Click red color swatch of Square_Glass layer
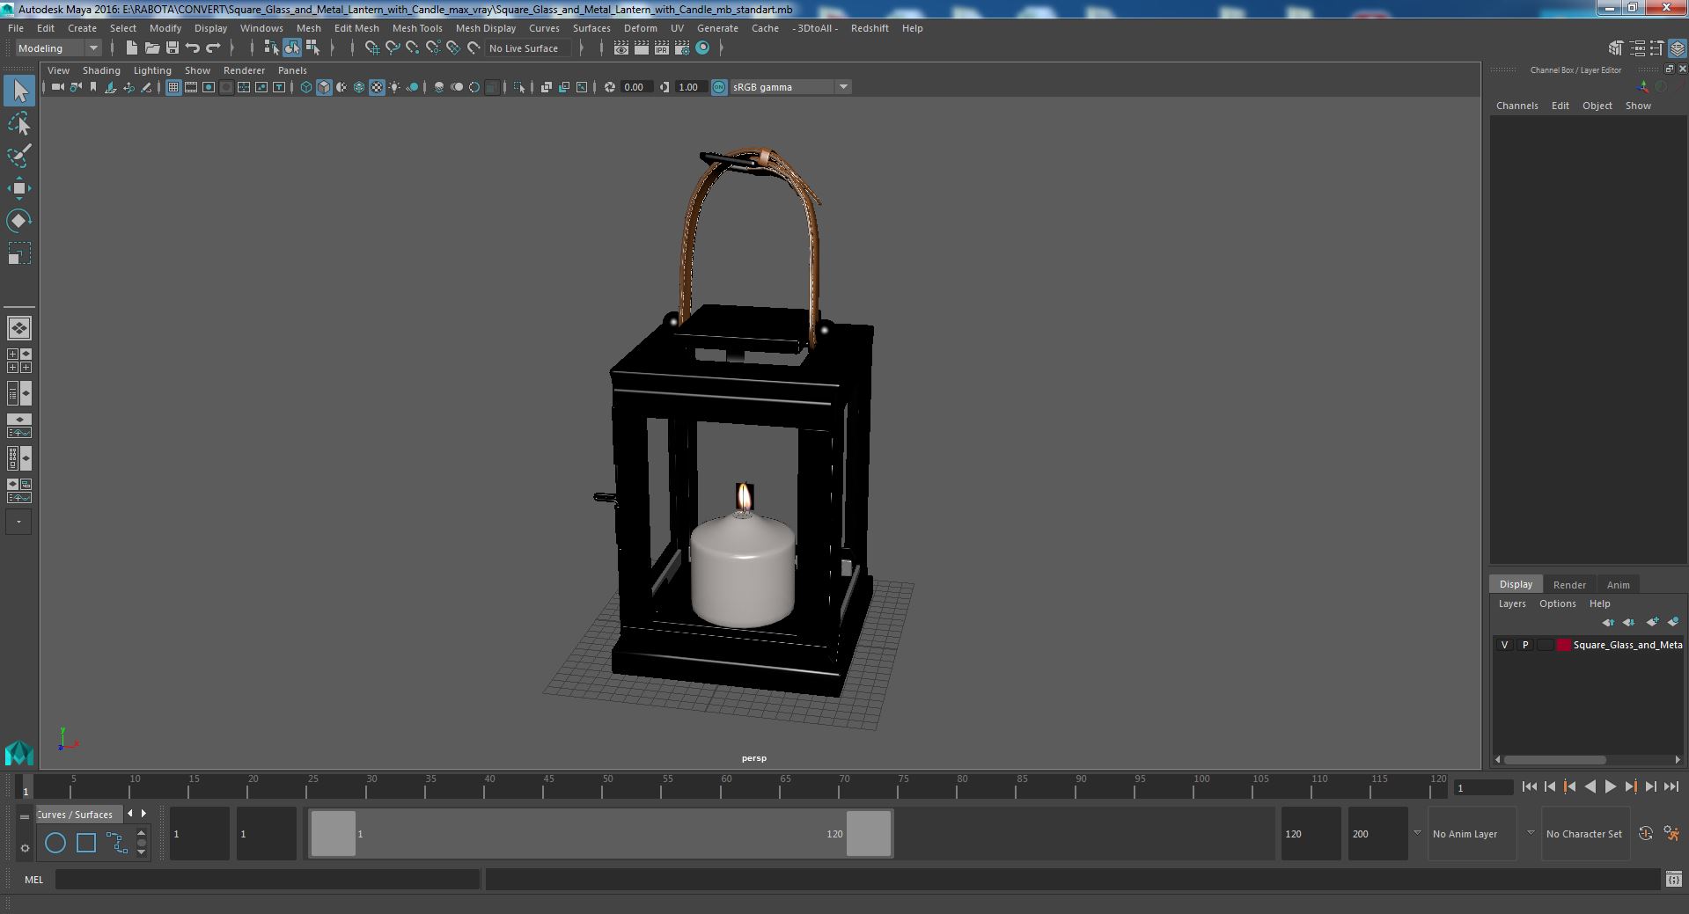1689x914 pixels. pos(1564,645)
